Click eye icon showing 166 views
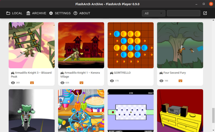Image resolution: width=215 pixels, height=132 pixels. (x=161, y=81)
